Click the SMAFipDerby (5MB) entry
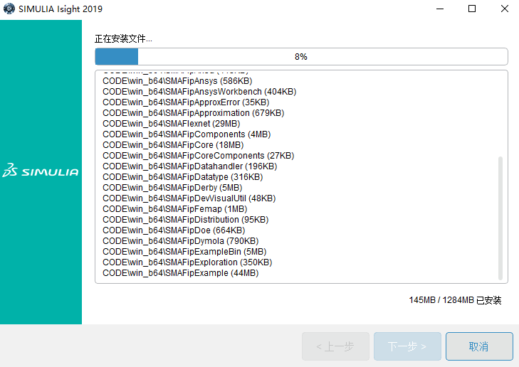This screenshot has width=519, height=367. (x=172, y=188)
